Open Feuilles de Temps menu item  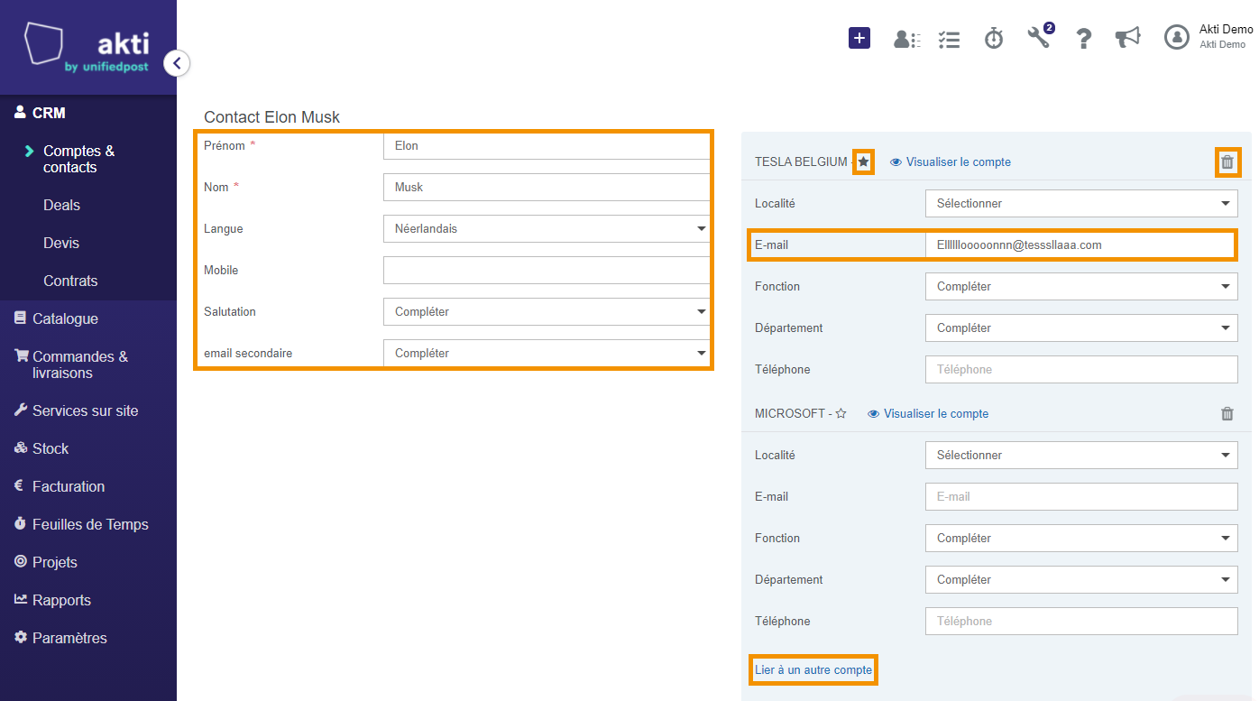click(88, 524)
